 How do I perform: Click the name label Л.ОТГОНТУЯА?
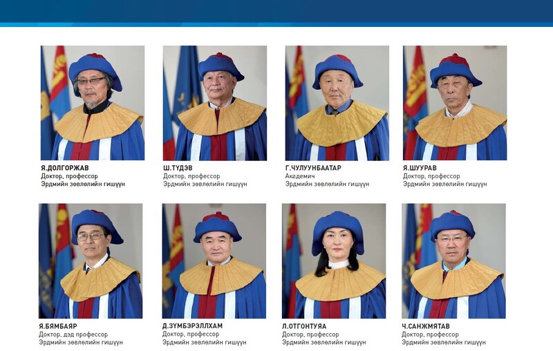pyautogui.click(x=304, y=326)
